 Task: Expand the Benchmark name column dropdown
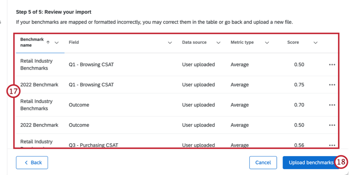point(57,42)
